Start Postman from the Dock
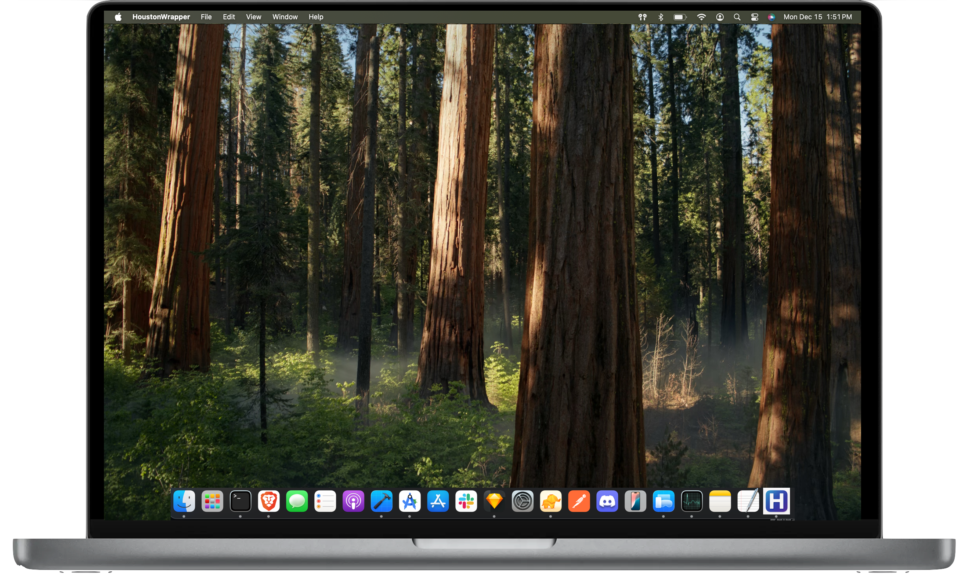The width and height of the screenshot is (965, 575). pyautogui.click(x=579, y=501)
